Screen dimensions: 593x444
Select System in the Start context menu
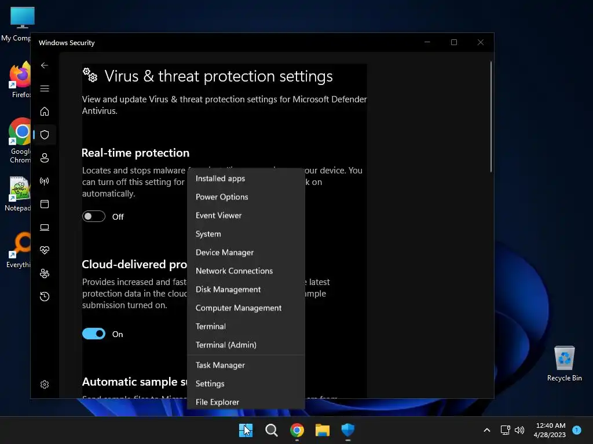pyautogui.click(x=246, y=234)
